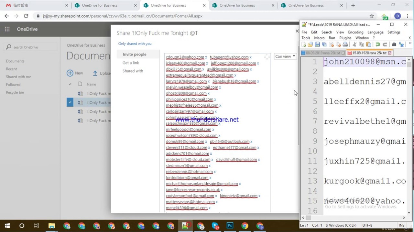
Task: Select Shared with option
Action: point(133,71)
